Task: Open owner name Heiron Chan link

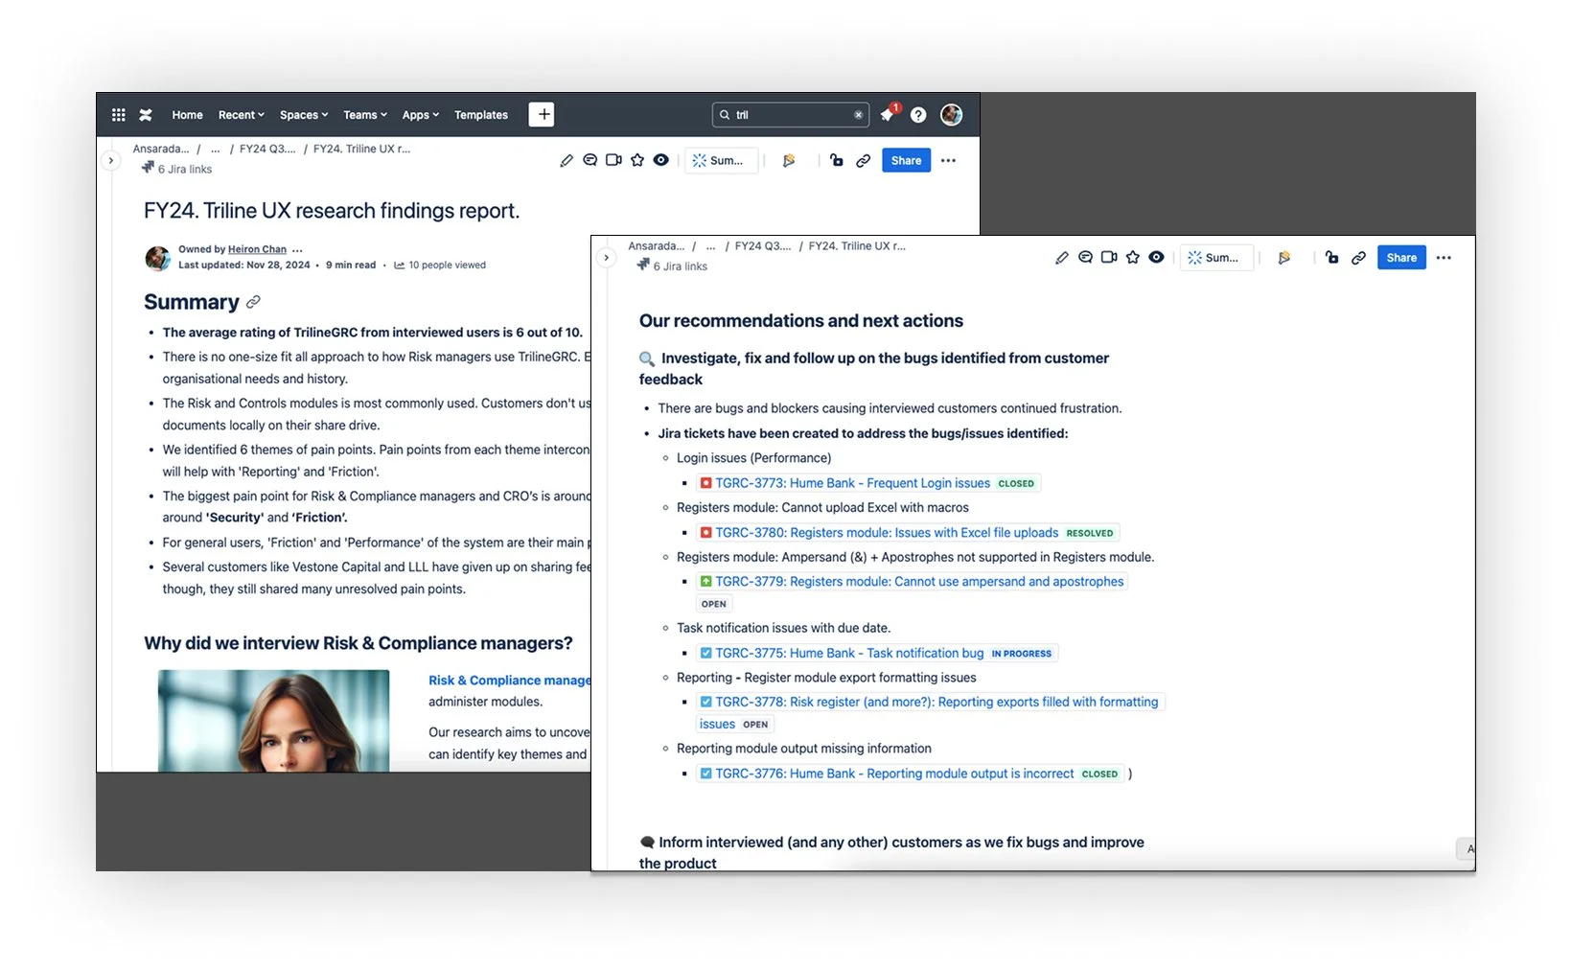Action: coord(257,249)
